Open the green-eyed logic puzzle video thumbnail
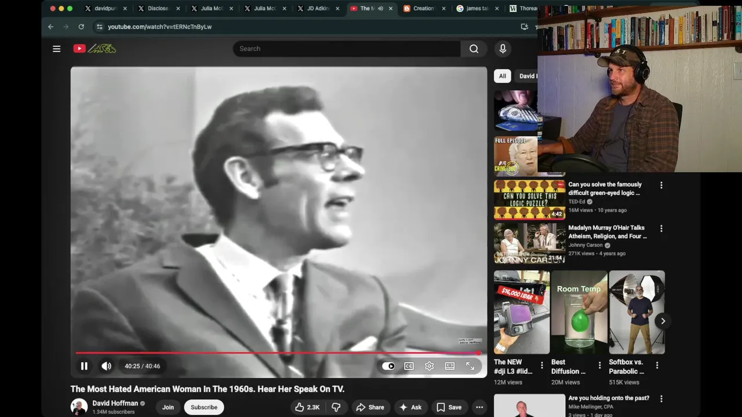This screenshot has width=742, height=417. point(529,200)
